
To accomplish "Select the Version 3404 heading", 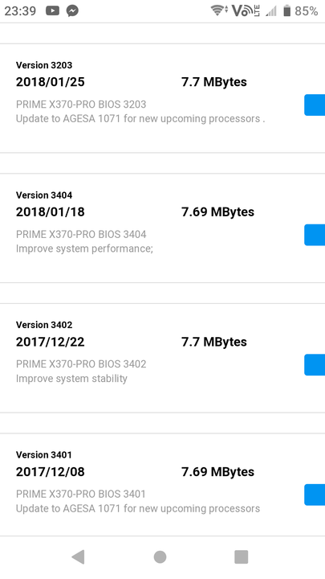I will click(x=44, y=195).
